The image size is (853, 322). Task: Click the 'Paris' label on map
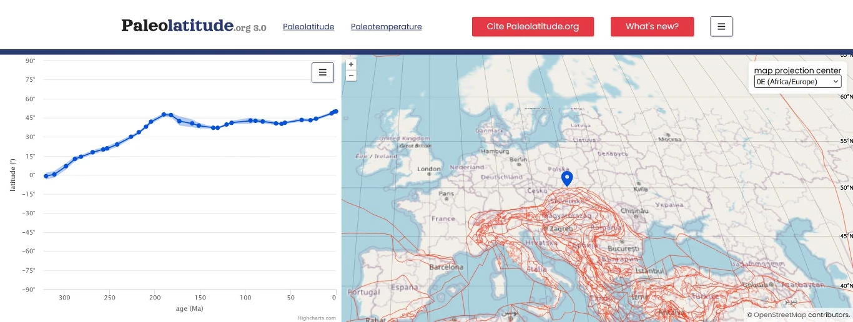coord(446,193)
